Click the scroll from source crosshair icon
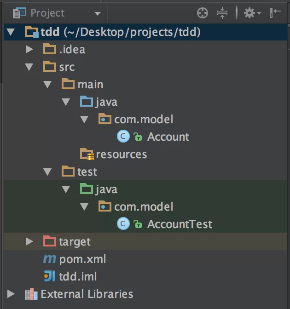This screenshot has width=290, height=309. tap(203, 13)
